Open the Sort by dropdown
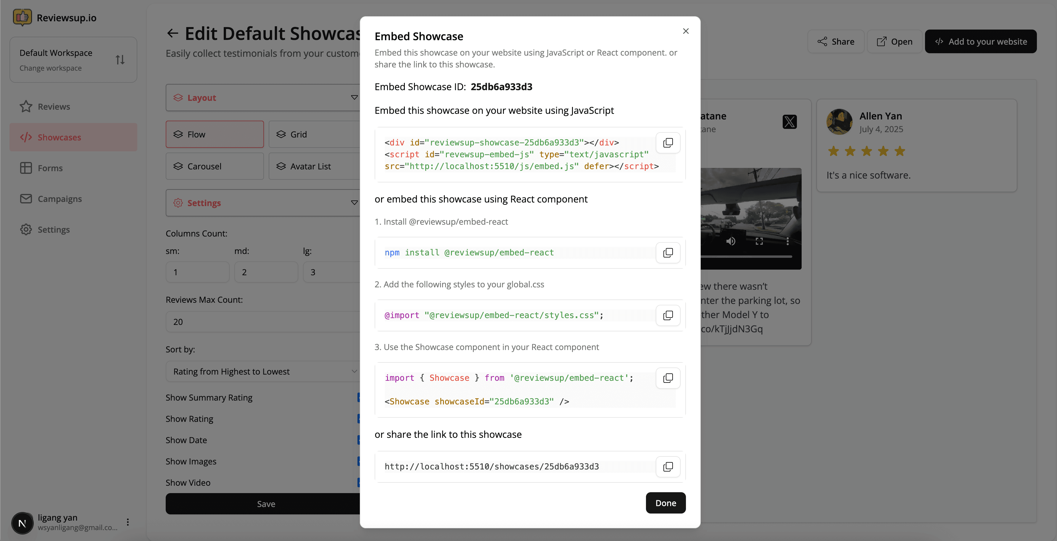Image resolution: width=1057 pixels, height=541 pixels. coord(262,372)
